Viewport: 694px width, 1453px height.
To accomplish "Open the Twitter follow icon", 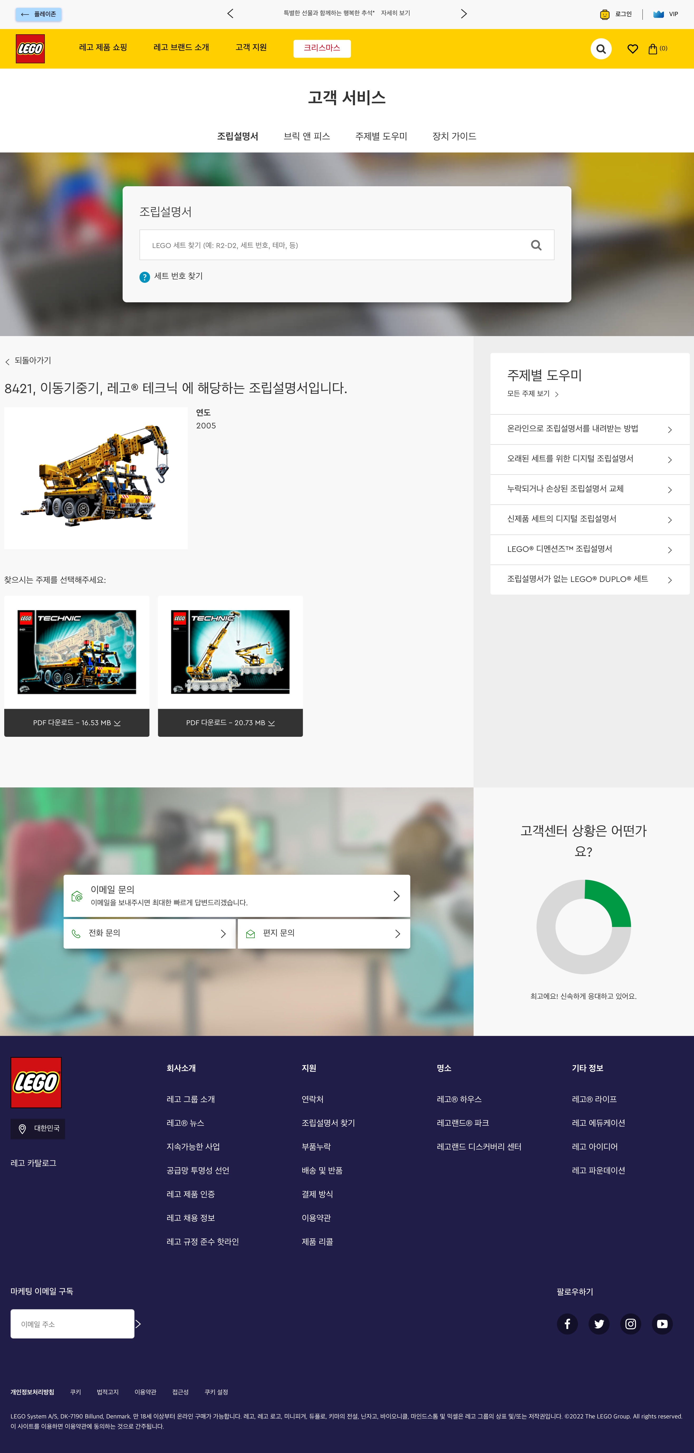I will click(x=599, y=1323).
